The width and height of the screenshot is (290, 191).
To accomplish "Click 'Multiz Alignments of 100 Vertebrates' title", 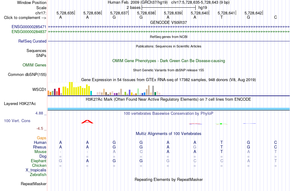I will [169, 133].
